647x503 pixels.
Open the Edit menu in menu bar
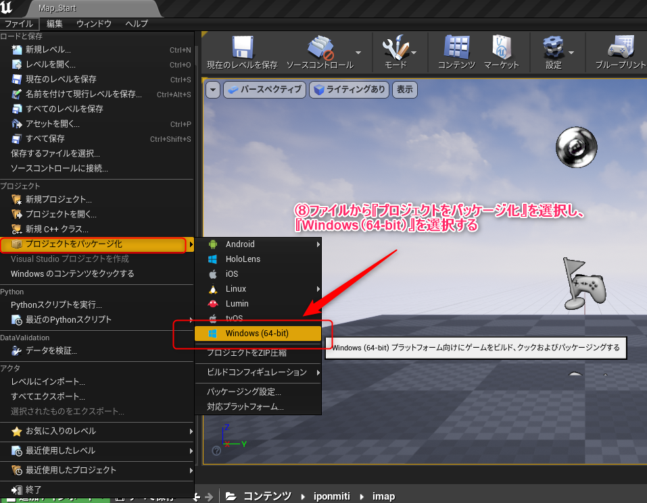(54, 24)
